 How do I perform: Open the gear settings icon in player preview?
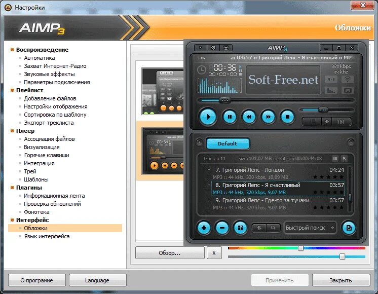pos(213,48)
